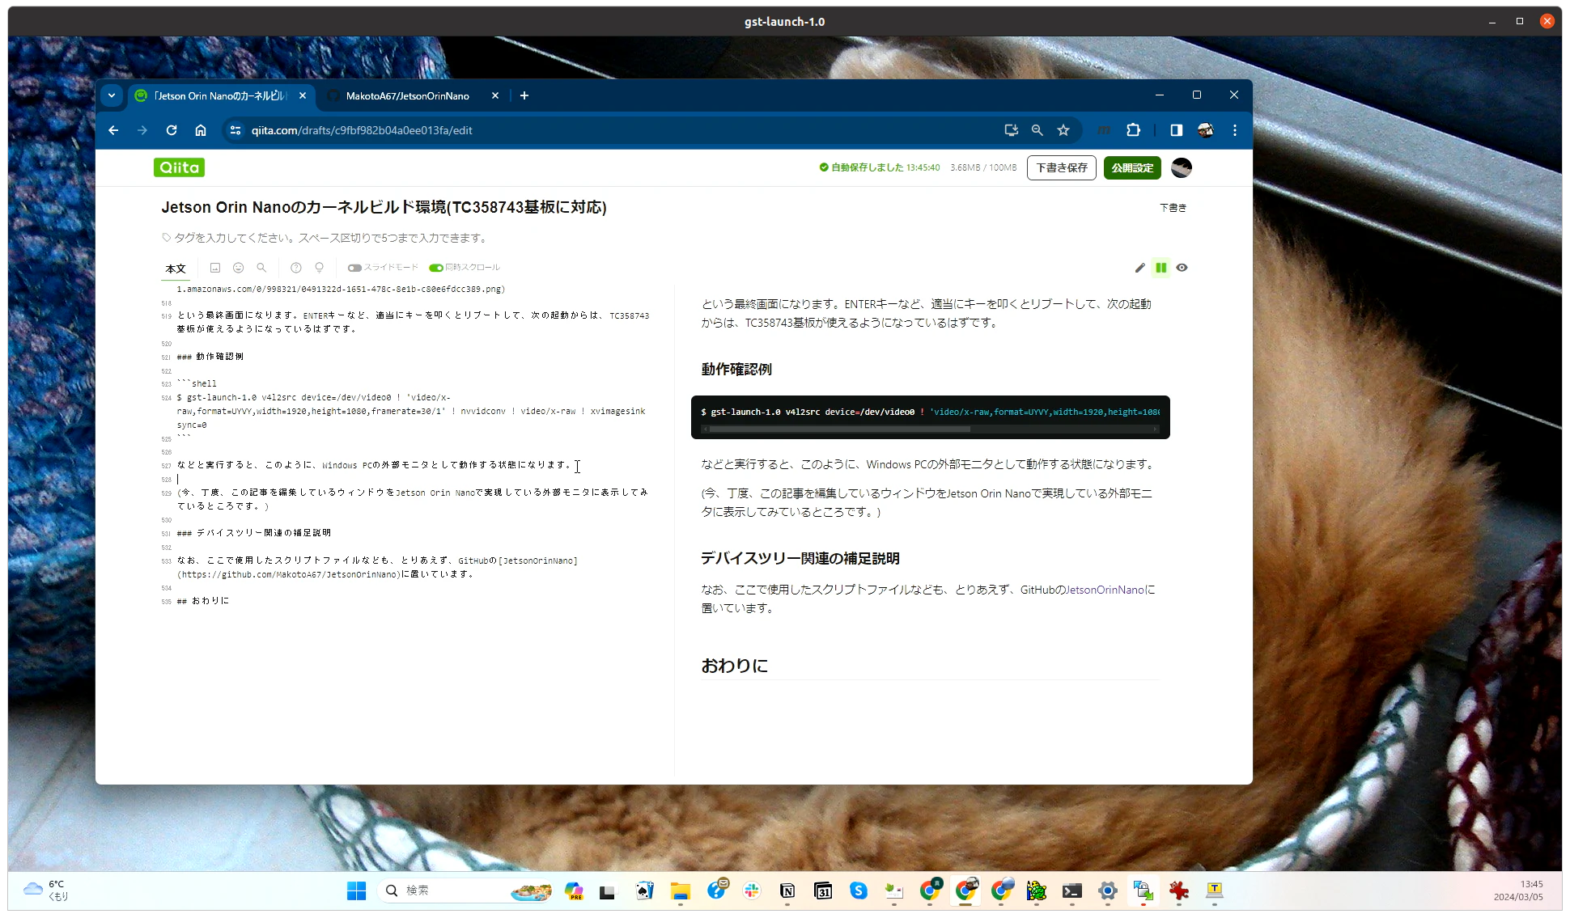Open the 公開設定 button

pos(1132,167)
